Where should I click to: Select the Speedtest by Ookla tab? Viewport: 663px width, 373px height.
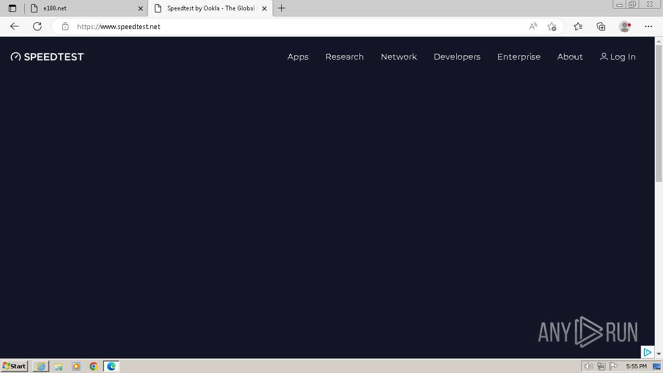[x=210, y=8]
